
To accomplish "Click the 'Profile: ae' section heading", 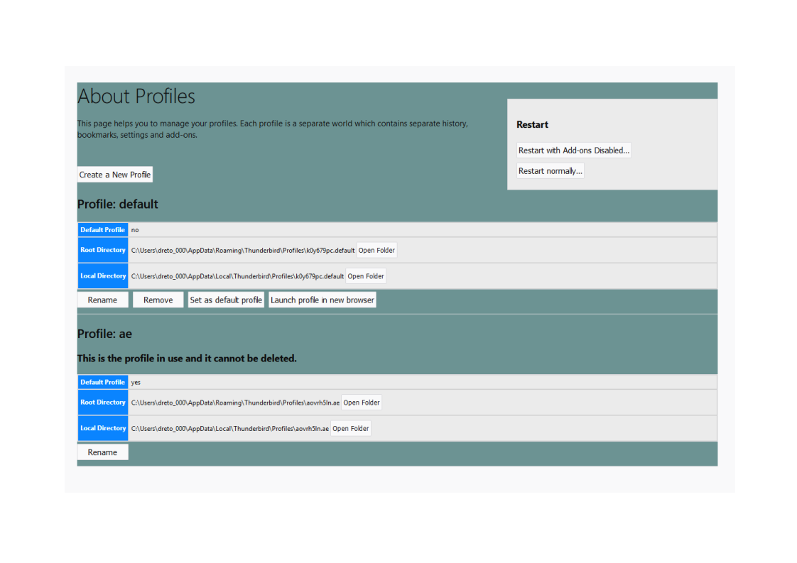I will tap(104, 334).
